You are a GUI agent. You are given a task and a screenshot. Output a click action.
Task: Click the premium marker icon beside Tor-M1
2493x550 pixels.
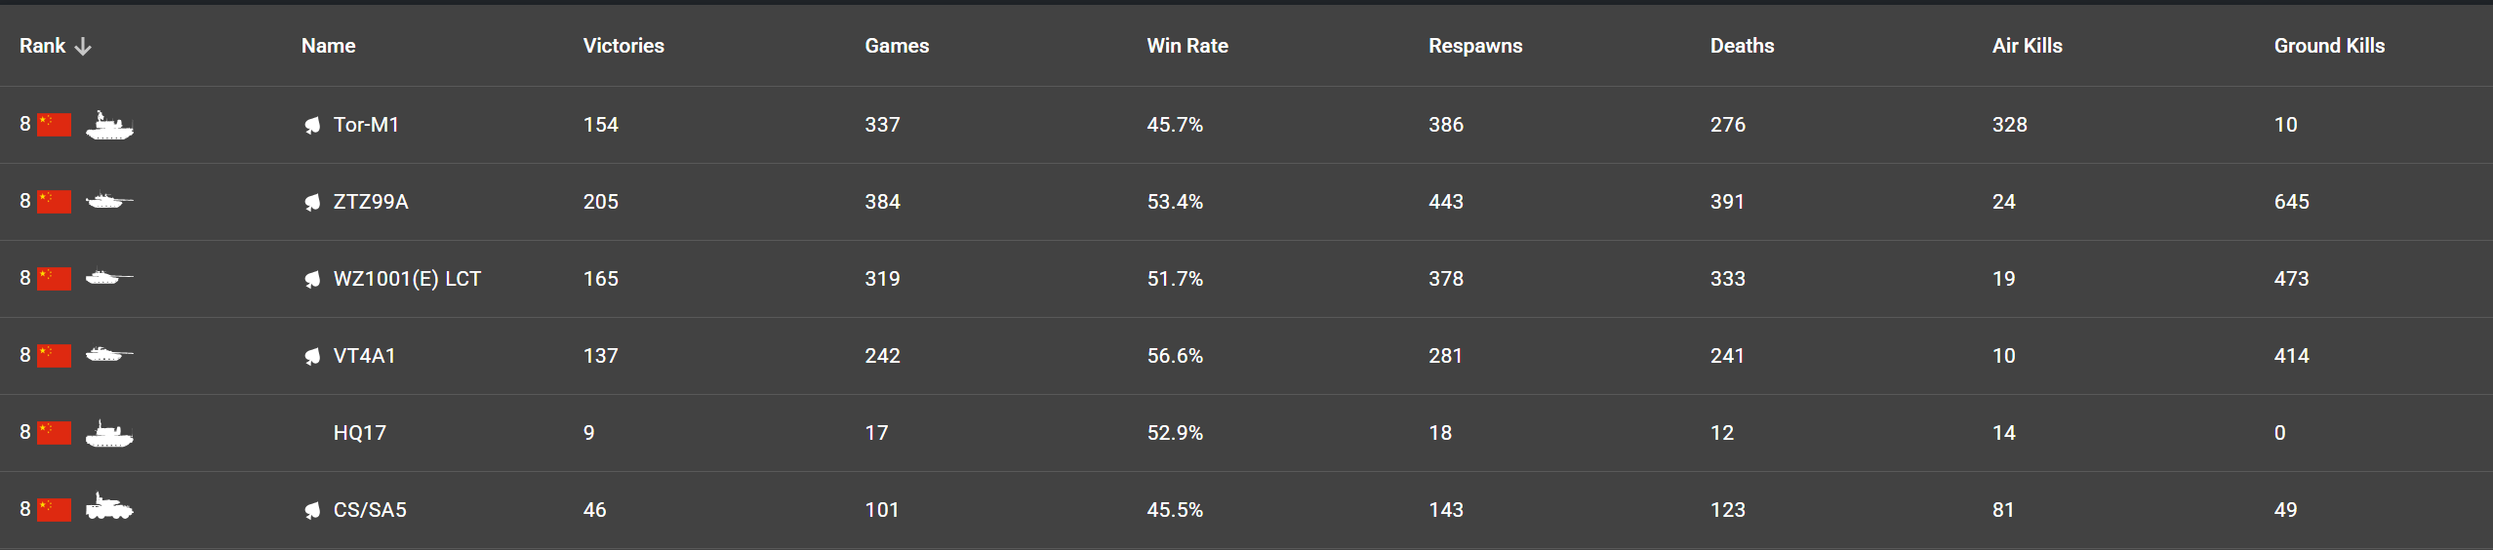click(312, 125)
